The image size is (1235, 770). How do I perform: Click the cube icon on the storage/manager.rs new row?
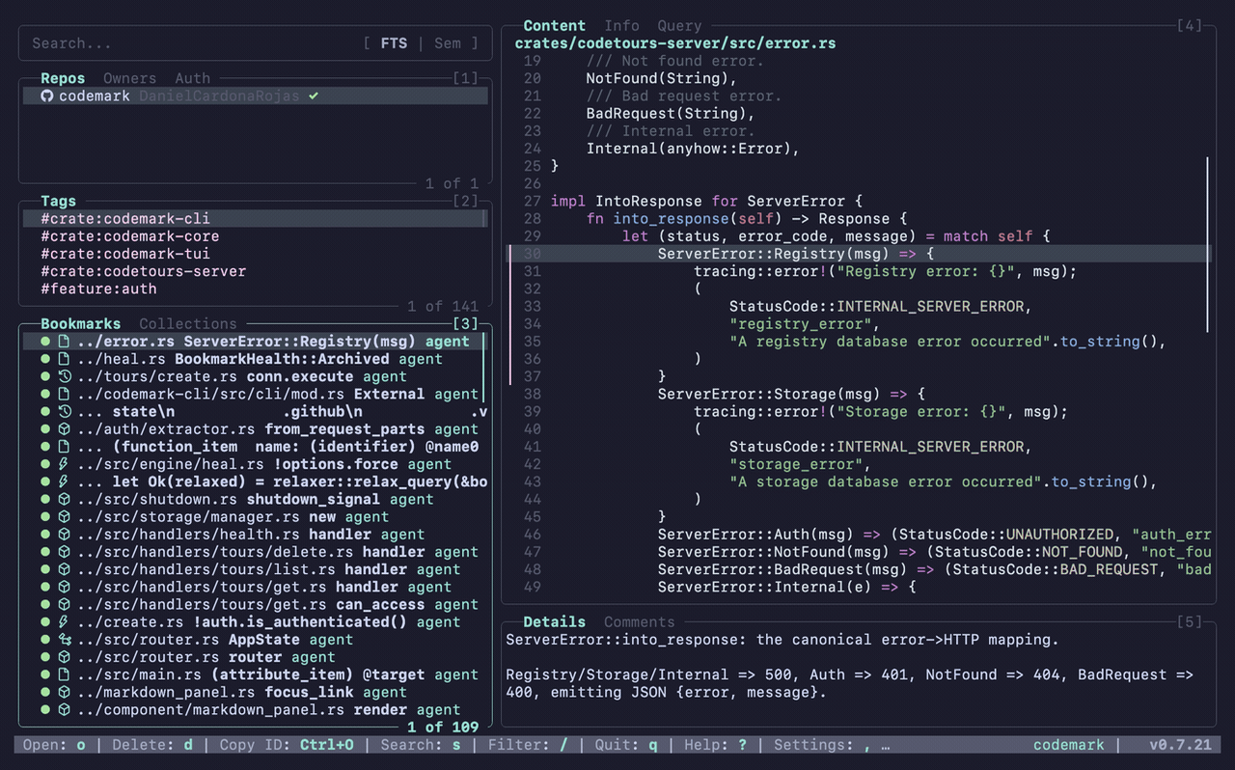(64, 517)
